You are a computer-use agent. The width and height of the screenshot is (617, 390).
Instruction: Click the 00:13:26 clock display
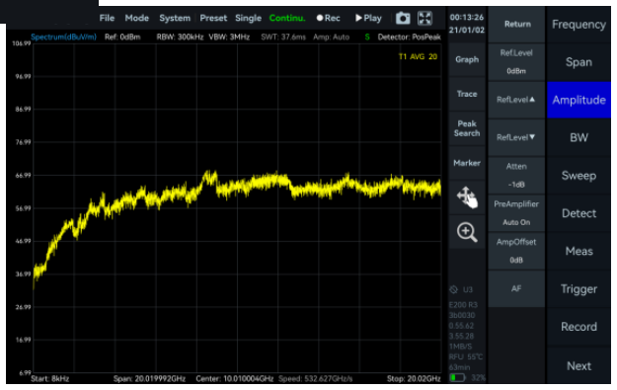pos(467,18)
